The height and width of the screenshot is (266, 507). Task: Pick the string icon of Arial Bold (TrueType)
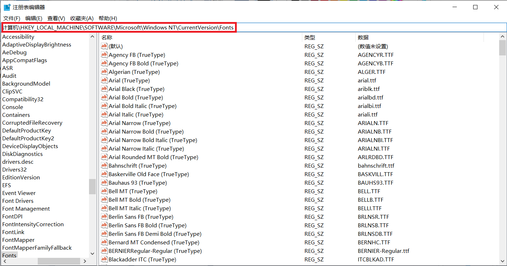(x=104, y=97)
